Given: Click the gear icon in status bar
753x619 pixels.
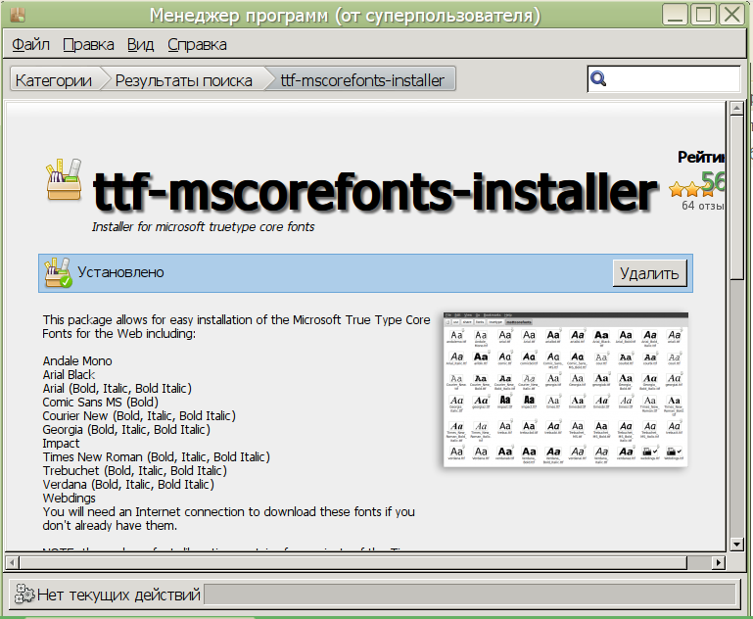Looking at the screenshot, I should pos(24,595).
